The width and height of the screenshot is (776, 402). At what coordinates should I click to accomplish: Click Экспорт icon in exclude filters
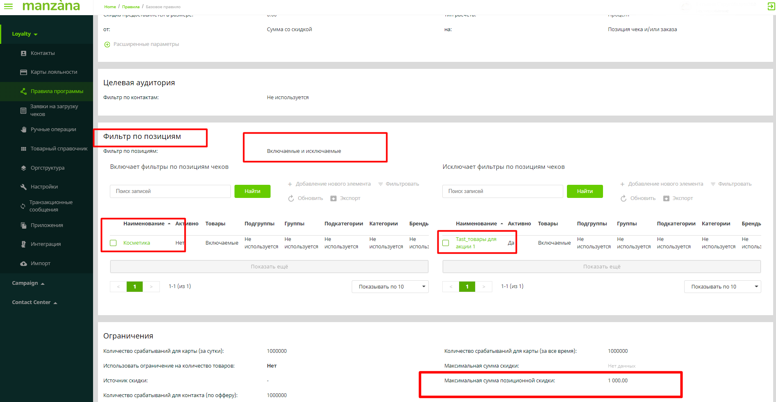pyautogui.click(x=666, y=198)
